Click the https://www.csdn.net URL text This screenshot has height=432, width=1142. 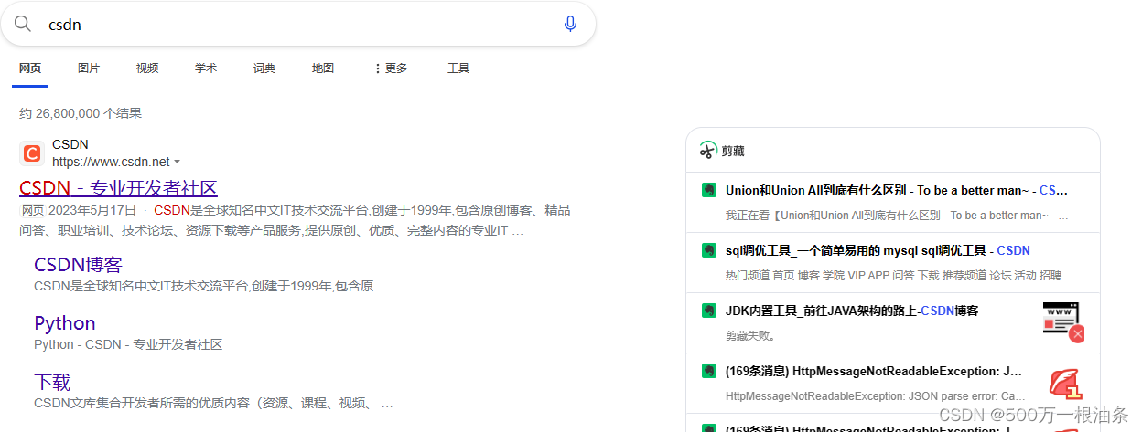111,162
